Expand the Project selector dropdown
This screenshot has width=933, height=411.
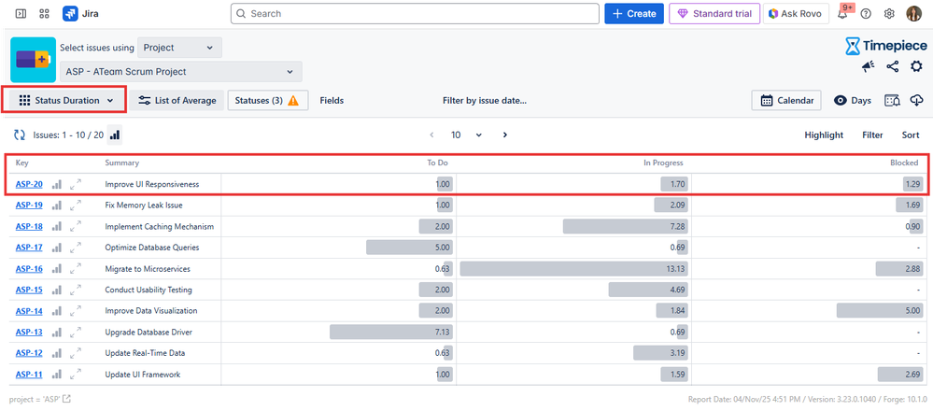click(180, 48)
